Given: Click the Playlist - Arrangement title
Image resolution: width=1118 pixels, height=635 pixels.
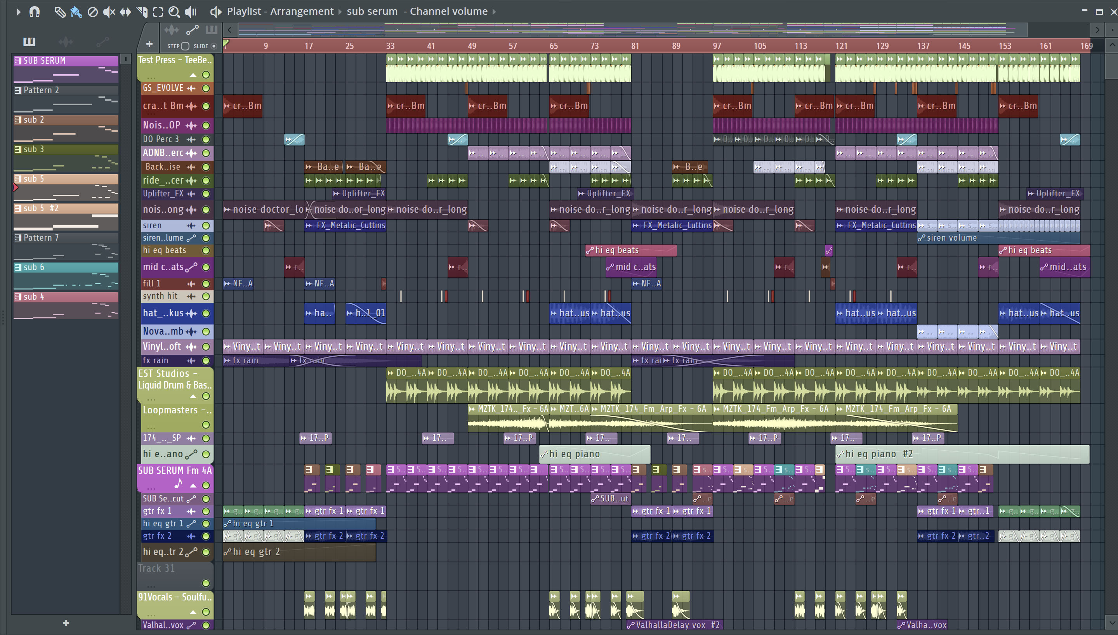Looking at the screenshot, I should 280,11.
